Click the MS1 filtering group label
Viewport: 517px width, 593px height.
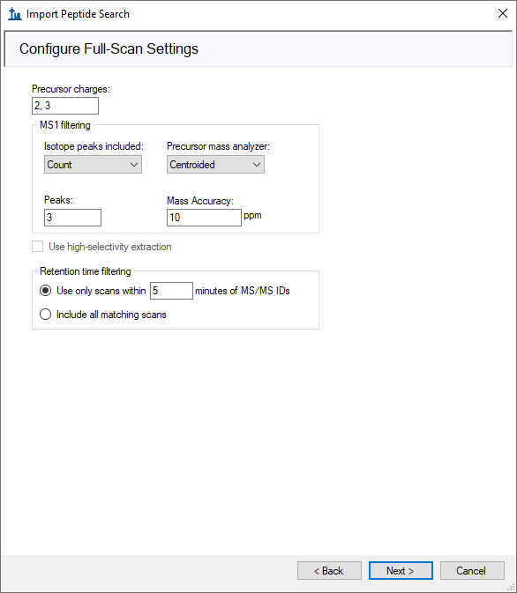(65, 125)
